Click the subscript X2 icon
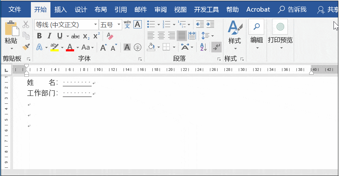339x176 pixels. pos(86,36)
